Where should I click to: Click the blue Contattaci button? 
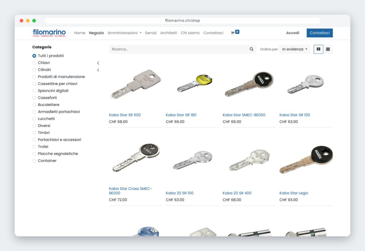click(x=320, y=33)
